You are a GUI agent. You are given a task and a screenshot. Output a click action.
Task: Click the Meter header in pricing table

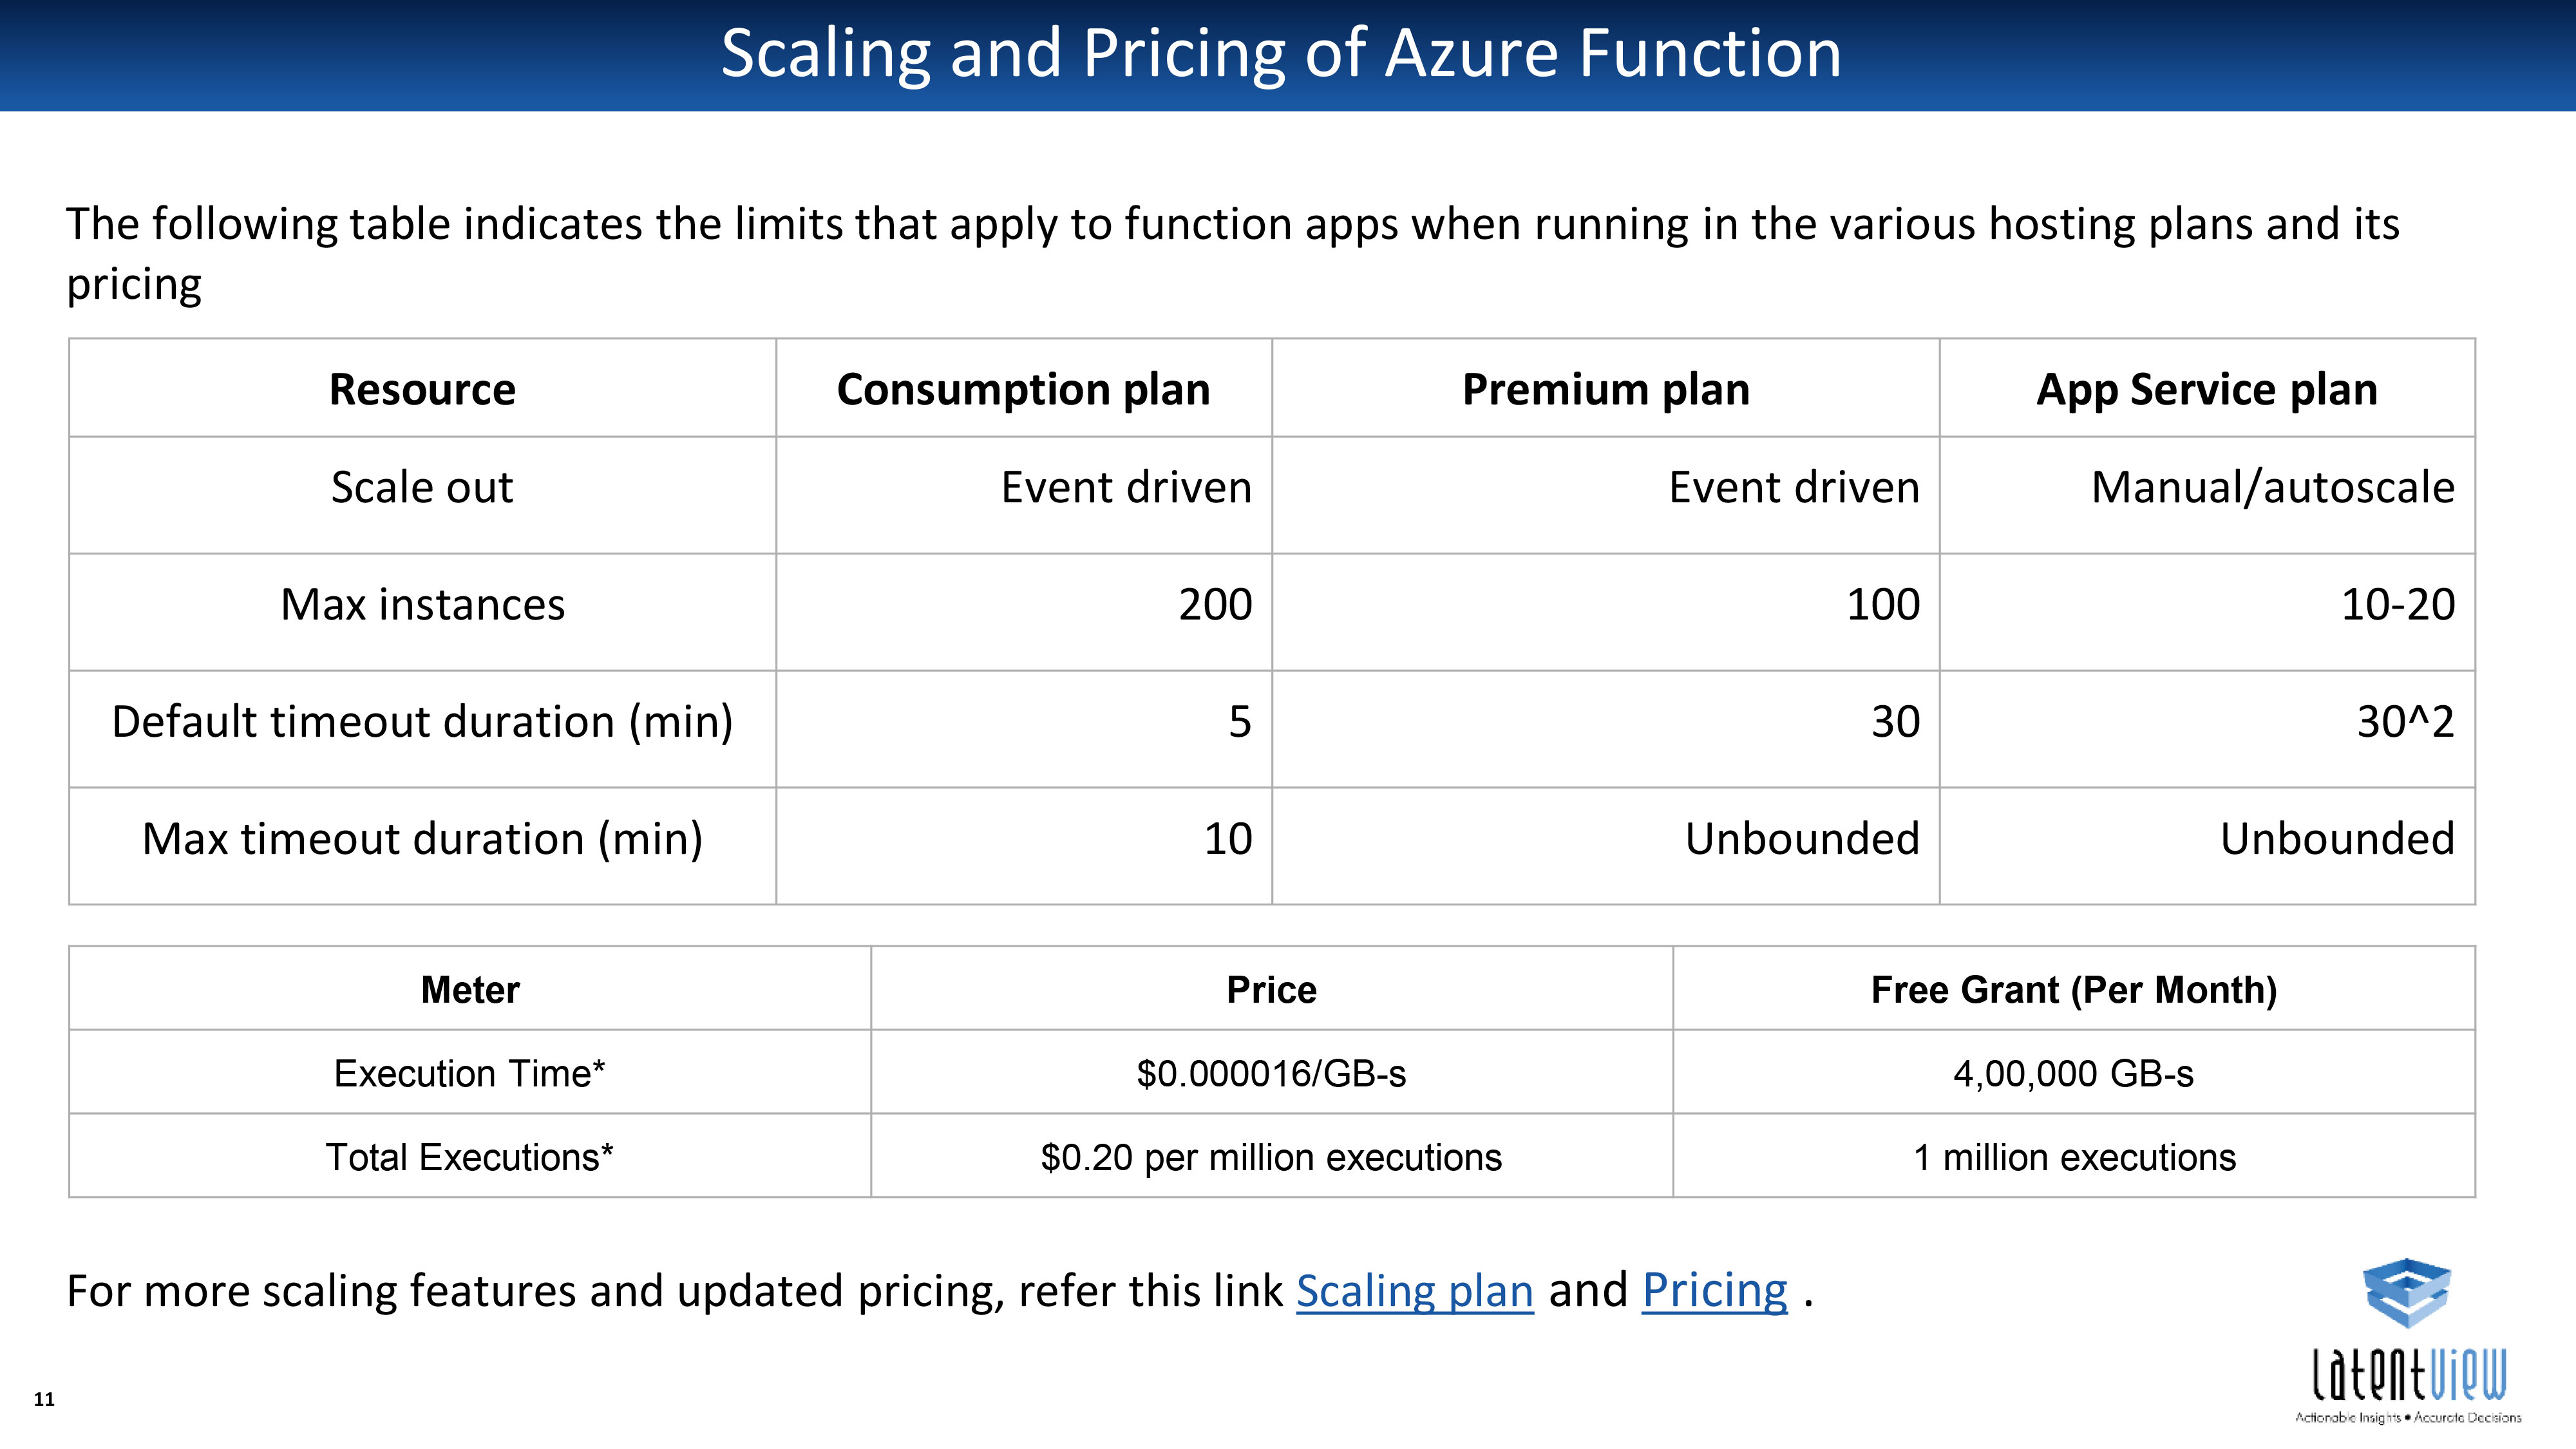click(x=470, y=988)
